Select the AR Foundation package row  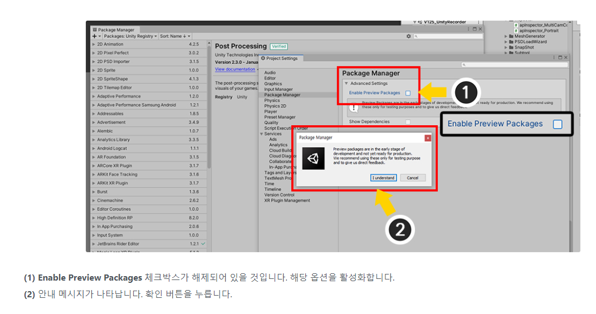tap(149, 157)
